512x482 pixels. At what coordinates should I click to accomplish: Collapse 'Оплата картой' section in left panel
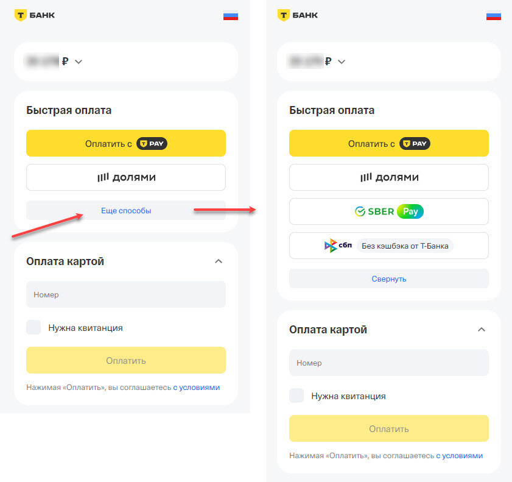[x=219, y=261]
